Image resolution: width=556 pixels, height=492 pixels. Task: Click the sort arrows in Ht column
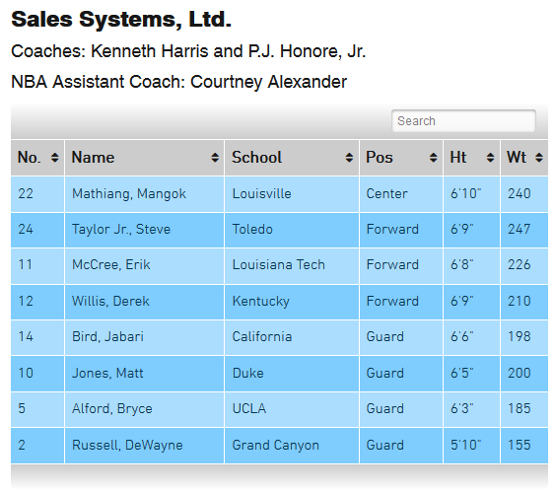tap(490, 158)
